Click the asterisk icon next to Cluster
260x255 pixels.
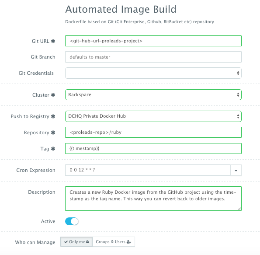53,95
